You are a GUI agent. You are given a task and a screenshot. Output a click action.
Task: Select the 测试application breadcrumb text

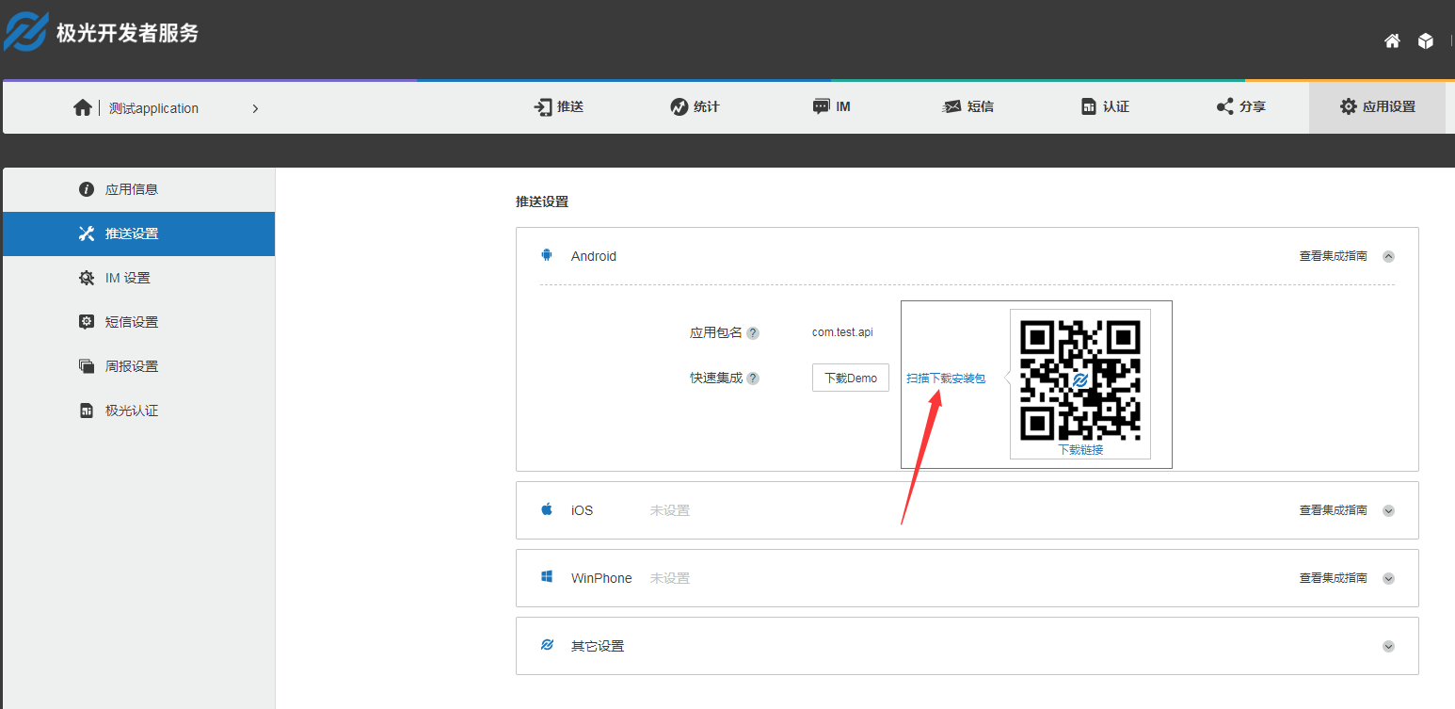153,108
